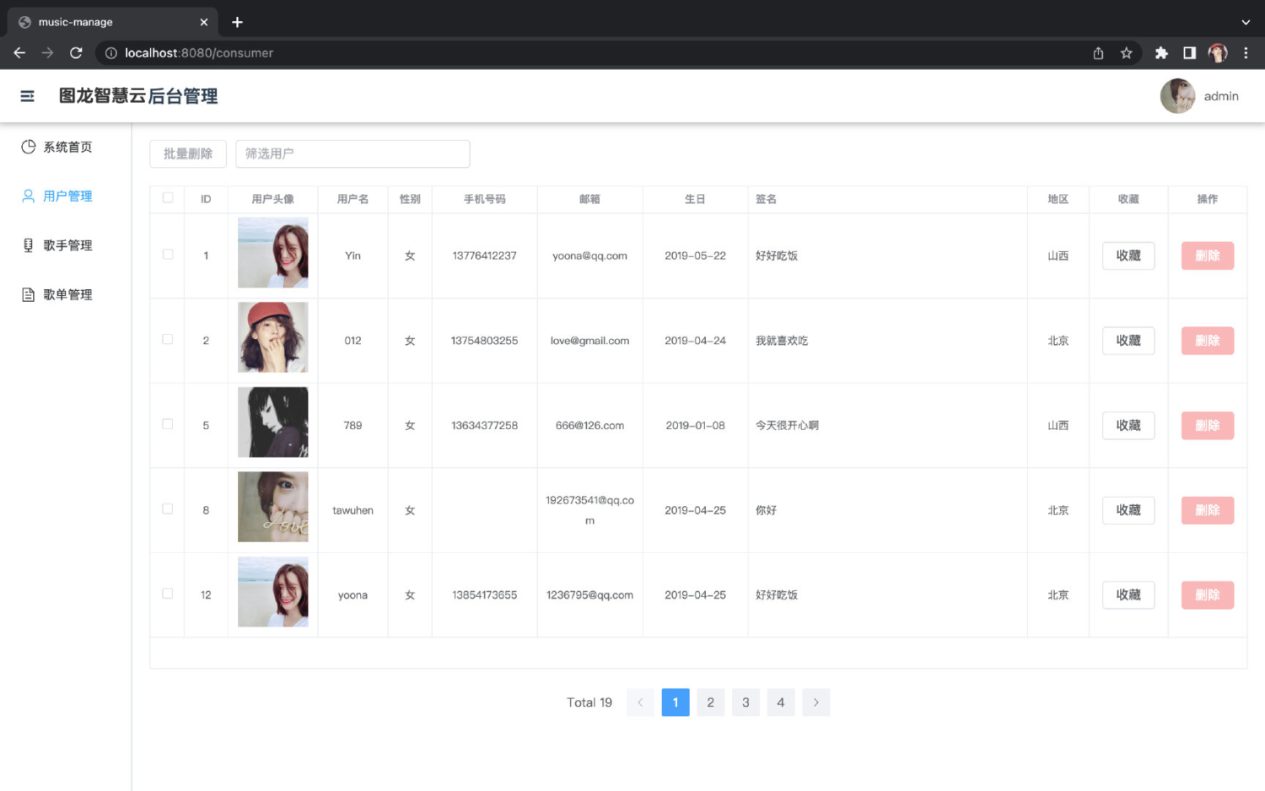The width and height of the screenshot is (1265, 791).
Task: Collapse the sidebar with the hamburger icon
Action: pos(27,96)
